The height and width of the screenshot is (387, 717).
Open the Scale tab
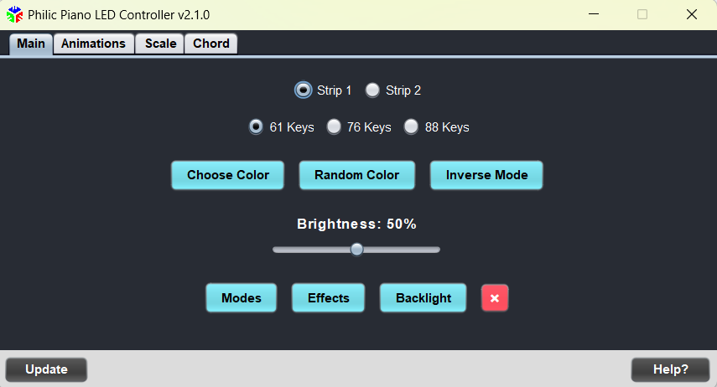160,44
